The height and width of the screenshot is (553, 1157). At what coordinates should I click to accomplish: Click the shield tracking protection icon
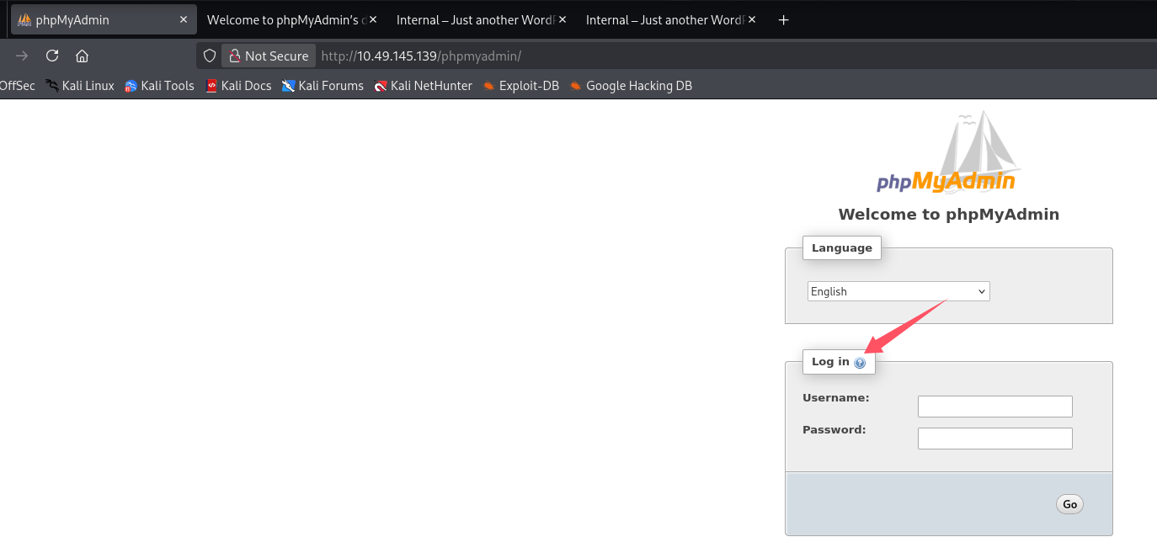point(210,56)
